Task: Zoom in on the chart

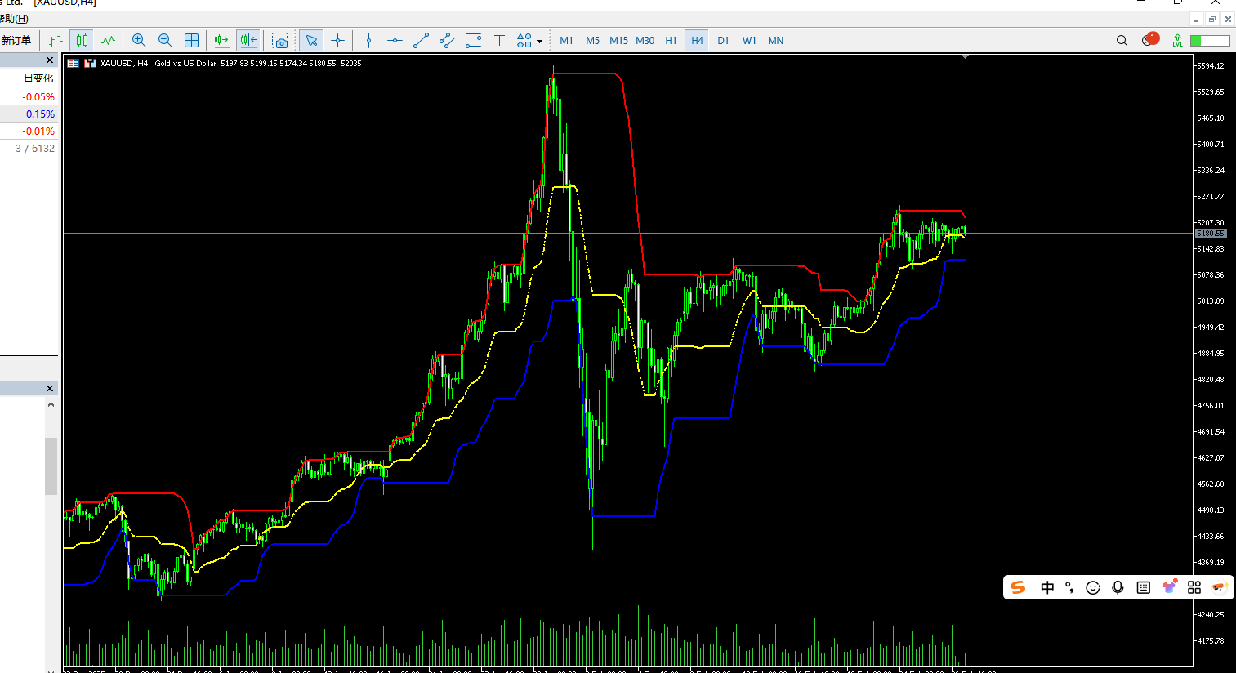Action: [x=139, y=40]
